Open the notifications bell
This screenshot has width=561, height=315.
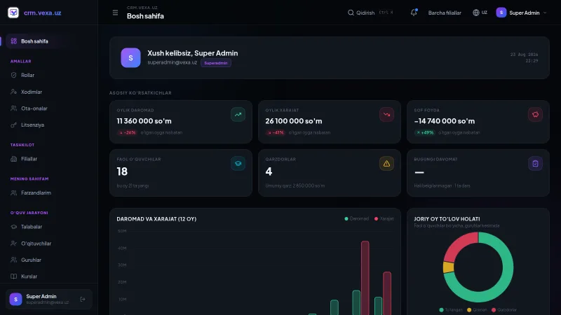point(414,13)
